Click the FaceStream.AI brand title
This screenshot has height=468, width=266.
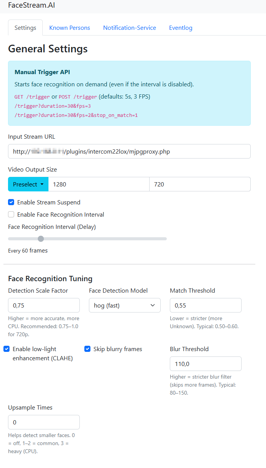pos(31,5)
